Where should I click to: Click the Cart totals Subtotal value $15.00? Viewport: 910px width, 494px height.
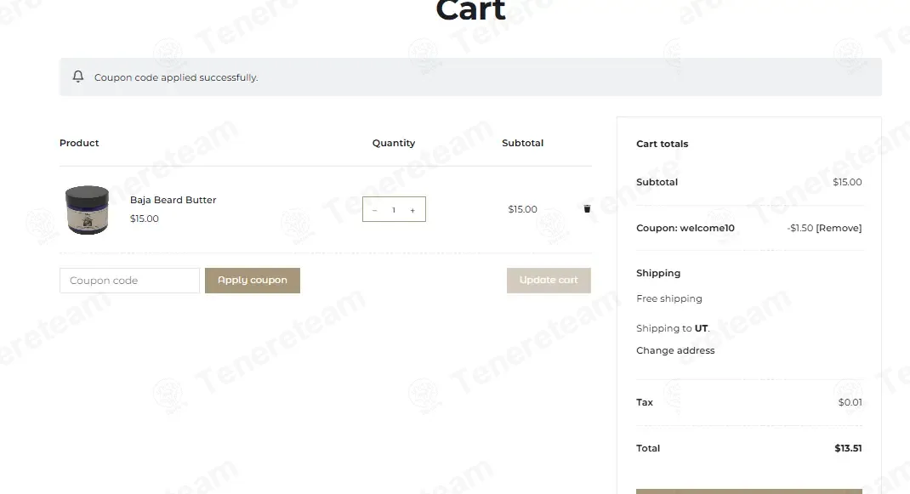(x=847, y=182)
